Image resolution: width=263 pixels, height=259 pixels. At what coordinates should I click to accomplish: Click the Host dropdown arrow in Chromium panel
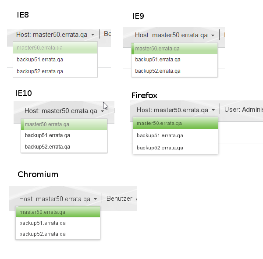click(x=95, y=199)
